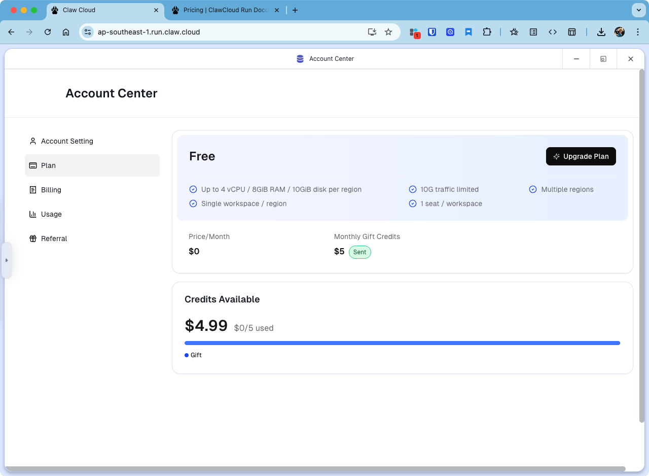
Task: Open the browser downloads icon
Action: pyautogui.click(x=601, y=32)
